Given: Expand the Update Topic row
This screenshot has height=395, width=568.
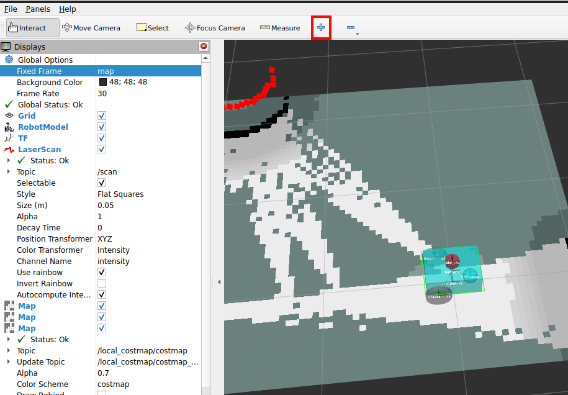Looking at the screenshot, I should (x=9, y=362).
